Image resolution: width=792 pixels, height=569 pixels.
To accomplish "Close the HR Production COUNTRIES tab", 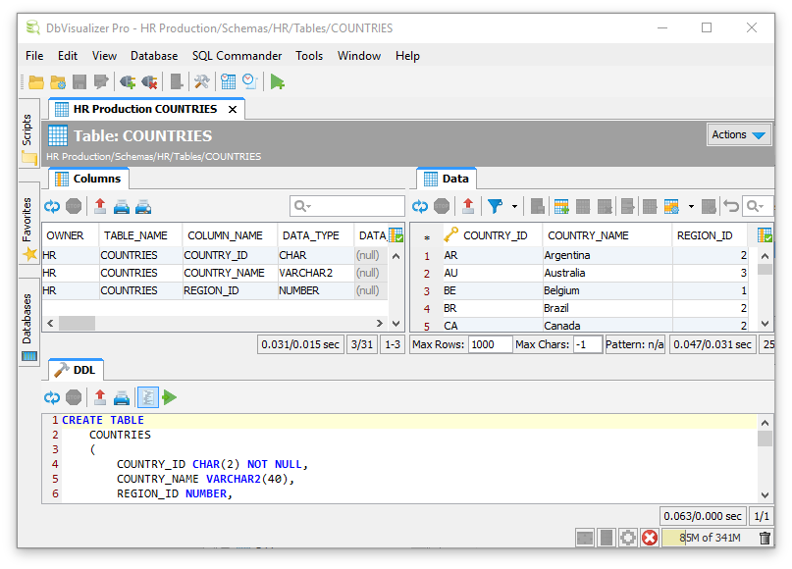I will [232, 109].
